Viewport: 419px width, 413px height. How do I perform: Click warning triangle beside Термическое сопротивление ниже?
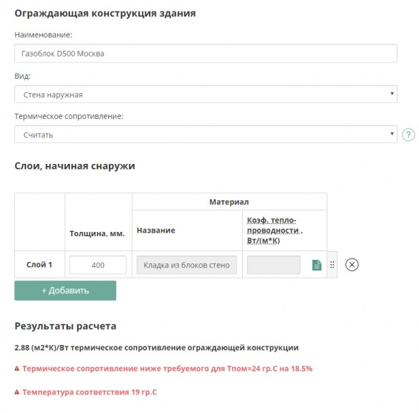coord(17,369)
